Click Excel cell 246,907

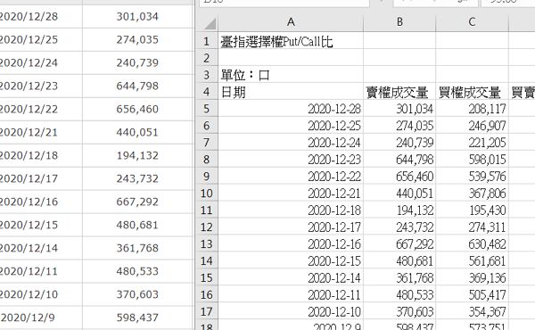click(472, 126)
